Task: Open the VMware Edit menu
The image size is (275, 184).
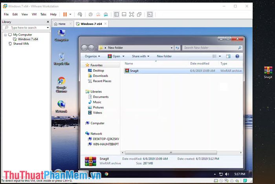Action: (15, 15)
